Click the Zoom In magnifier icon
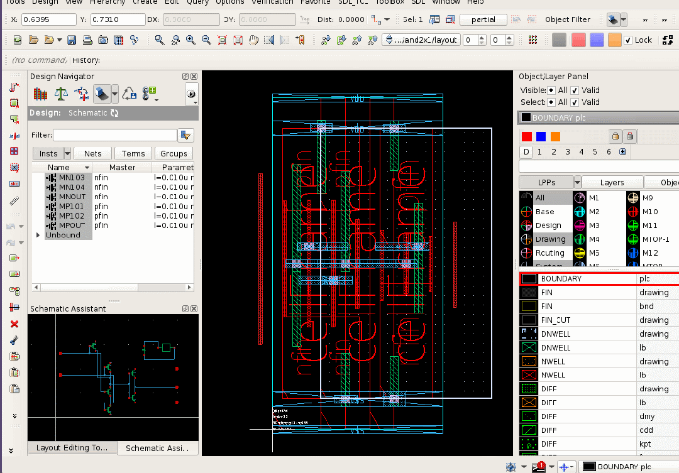This screenshot has width=679, height=473. click(x=190, y=40)
